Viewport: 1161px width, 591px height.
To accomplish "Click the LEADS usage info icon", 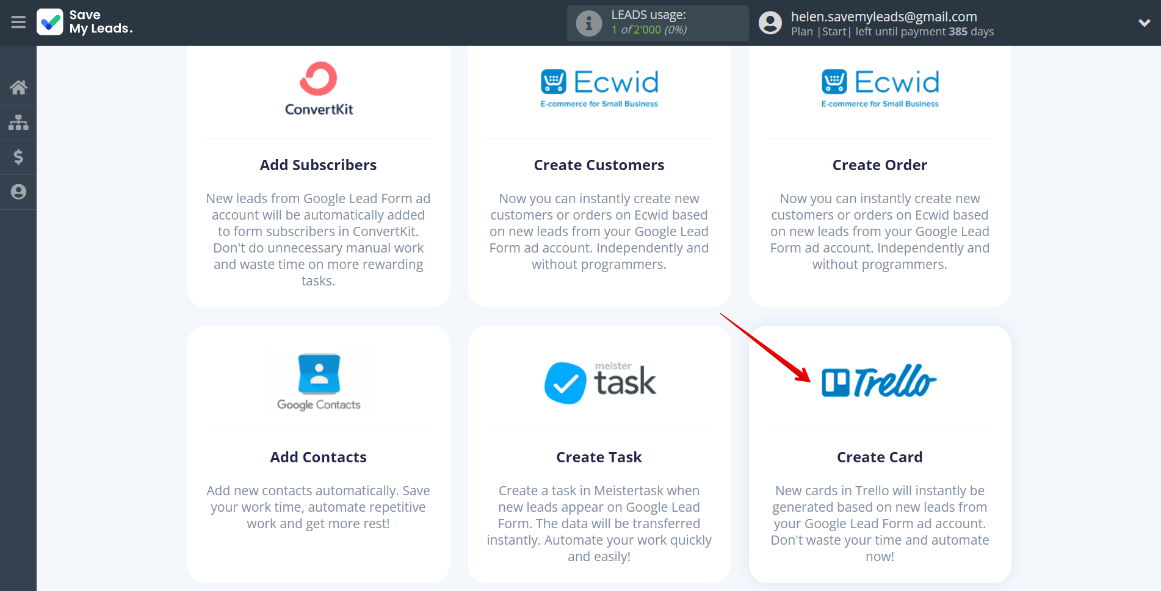I will [589, 23].
